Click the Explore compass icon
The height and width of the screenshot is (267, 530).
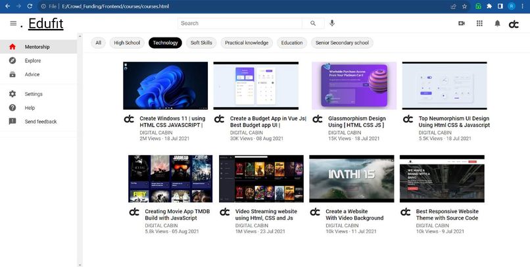[12, 61]
